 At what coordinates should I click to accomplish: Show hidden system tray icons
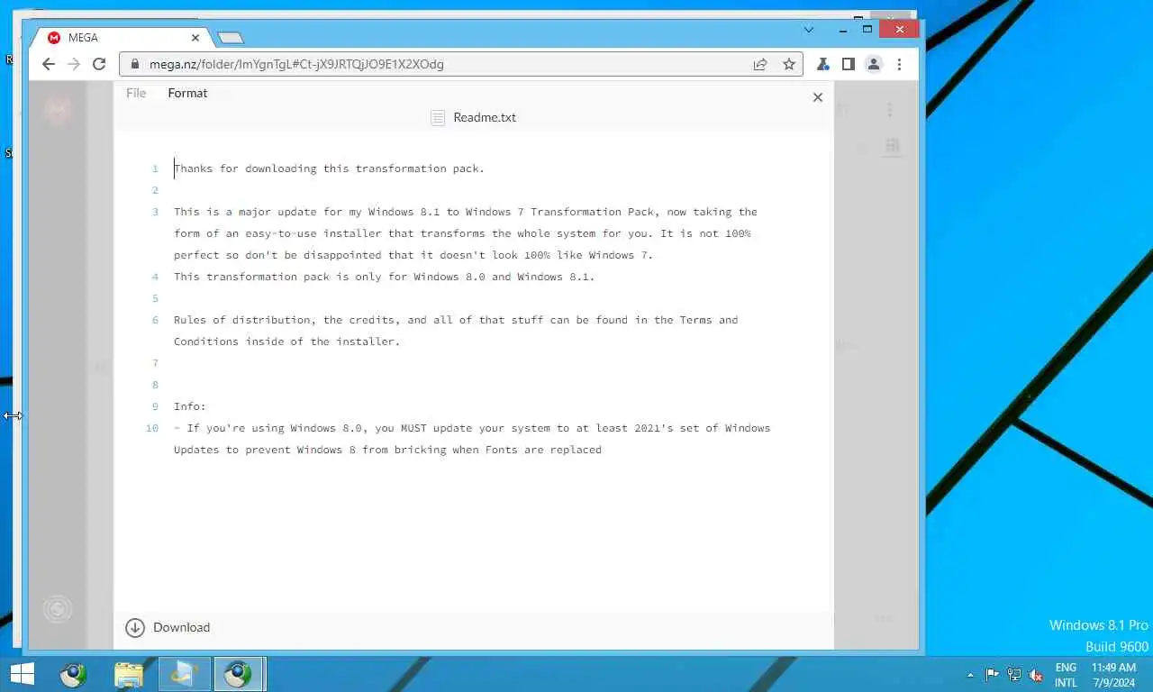tap(970, 675)
